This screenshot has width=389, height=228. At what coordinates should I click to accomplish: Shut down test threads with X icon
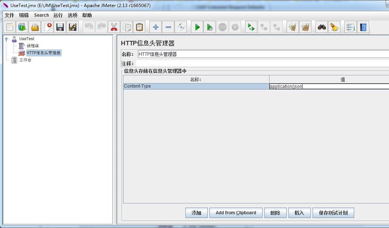click(235, 27)
